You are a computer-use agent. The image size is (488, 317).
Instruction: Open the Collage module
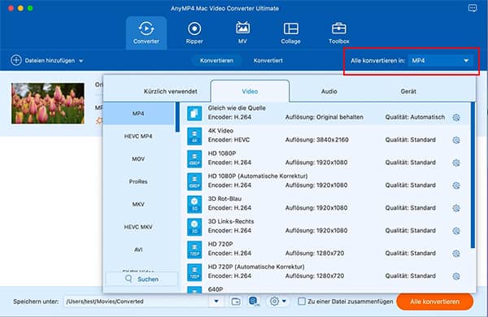(290, 33)
